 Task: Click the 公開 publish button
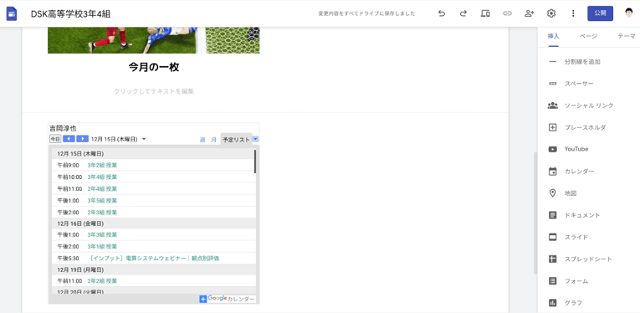pyautogui.click(x=600, y=13)
